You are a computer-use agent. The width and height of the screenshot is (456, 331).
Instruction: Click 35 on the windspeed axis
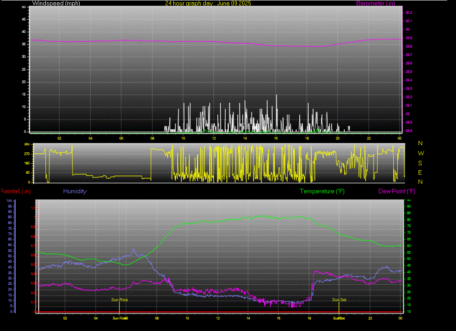24,44
